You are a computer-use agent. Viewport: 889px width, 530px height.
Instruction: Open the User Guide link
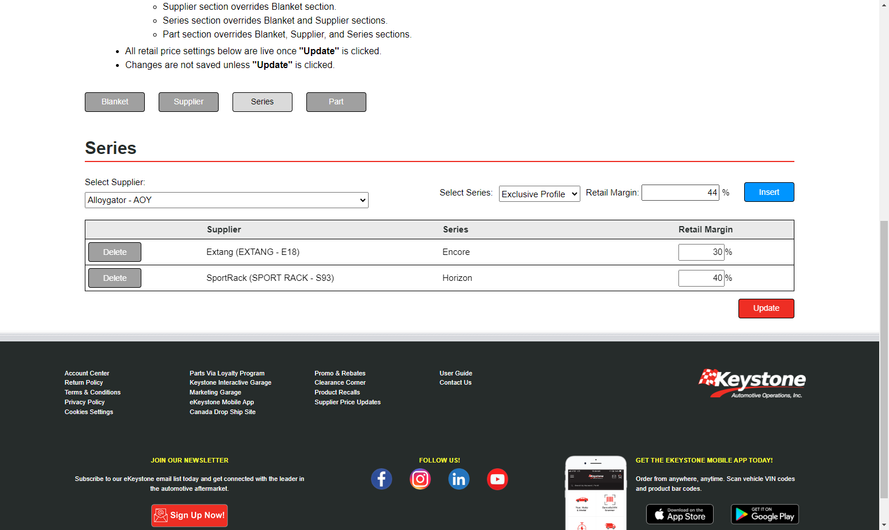(456, 373)
